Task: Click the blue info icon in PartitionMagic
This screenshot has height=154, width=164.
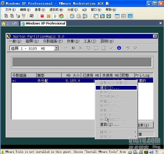Action: point(119,48)
